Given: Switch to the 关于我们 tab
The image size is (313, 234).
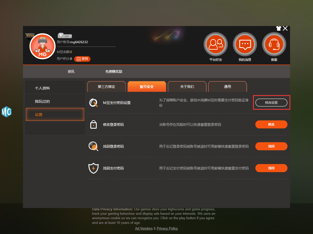Looking at the screenshot, I should (187, 87).
